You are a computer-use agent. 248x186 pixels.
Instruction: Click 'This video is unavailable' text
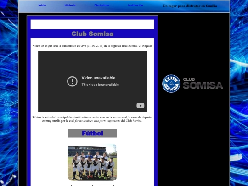click(x=100, y=85)
